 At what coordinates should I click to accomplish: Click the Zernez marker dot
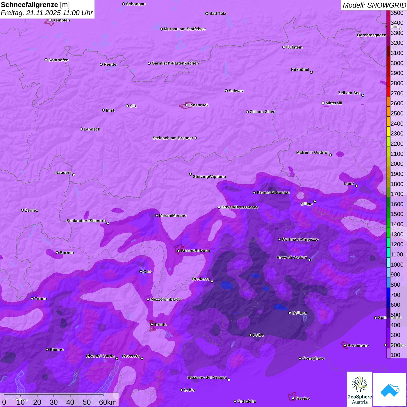coord(22,210)
